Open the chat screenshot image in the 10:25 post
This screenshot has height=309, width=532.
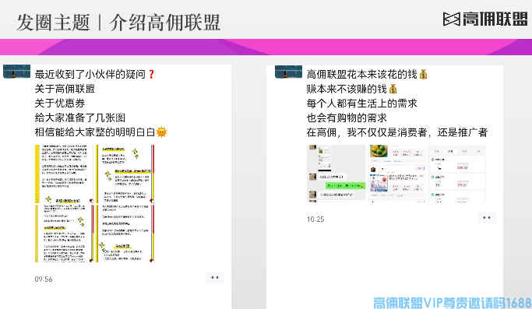(336, 174)
